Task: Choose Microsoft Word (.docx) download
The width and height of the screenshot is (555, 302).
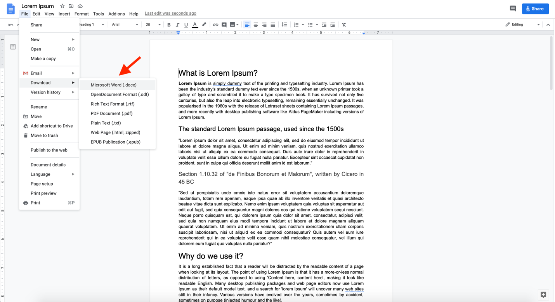Action: [118, 85]
